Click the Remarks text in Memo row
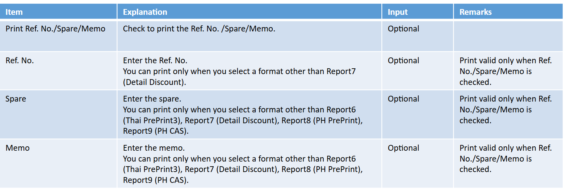The height and width of the screenshot is (189, 566). 506,159
